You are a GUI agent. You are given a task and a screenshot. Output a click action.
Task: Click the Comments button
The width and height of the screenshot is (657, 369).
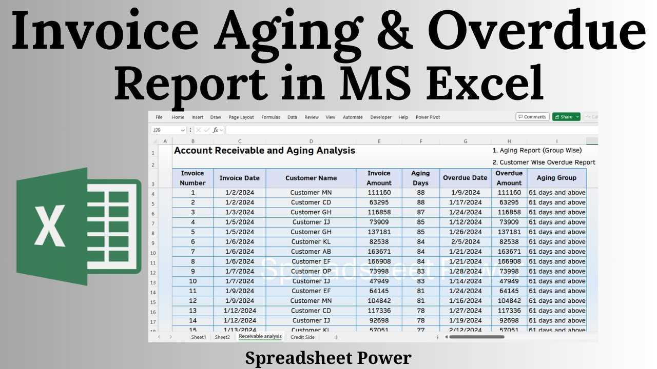[532, 117]
